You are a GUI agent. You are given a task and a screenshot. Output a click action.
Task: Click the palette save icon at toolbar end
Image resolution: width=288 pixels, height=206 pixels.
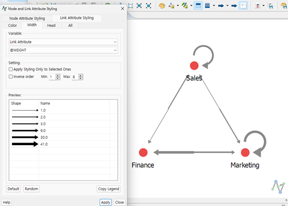pos(284,6)
